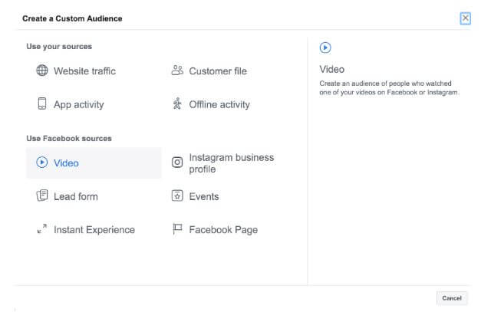This screenshot has width=481, height=312.
Task: Click the large Video play icon in description panel
Action: 325,48
